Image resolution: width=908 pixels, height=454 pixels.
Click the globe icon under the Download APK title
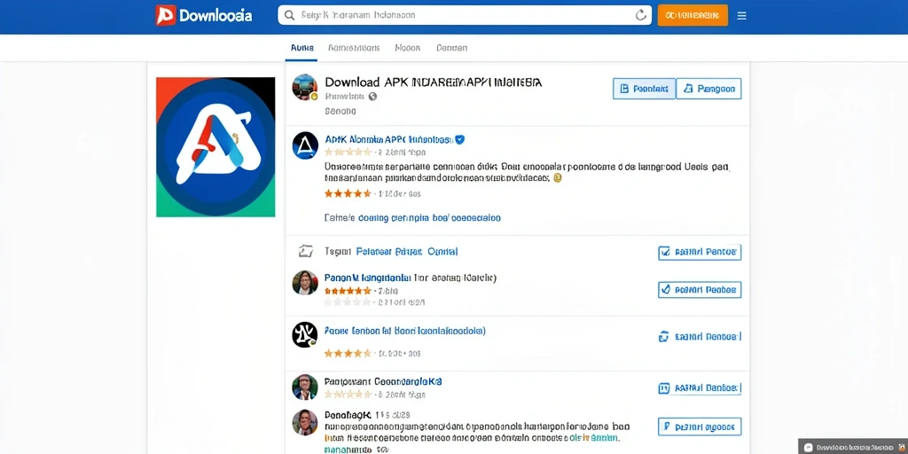373,96
